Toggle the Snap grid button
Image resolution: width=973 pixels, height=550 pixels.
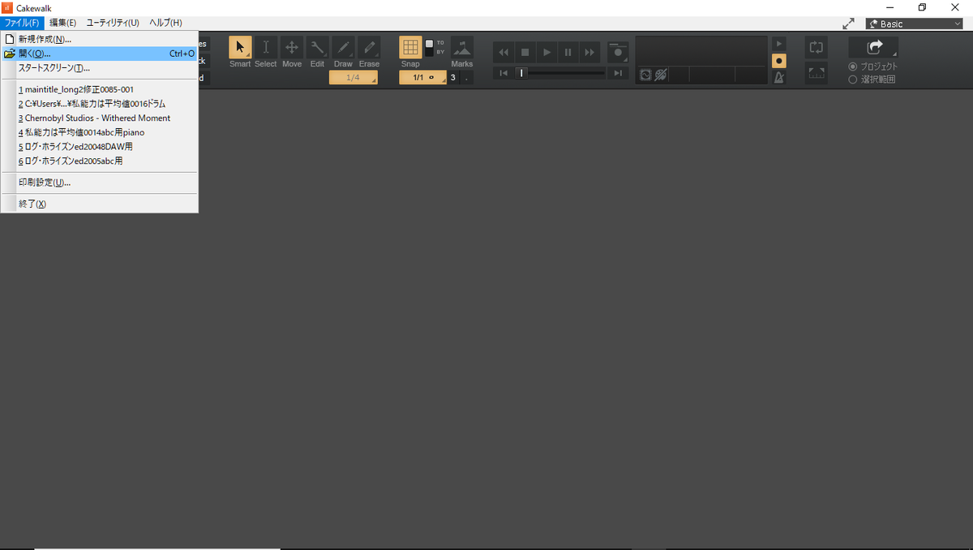click(410, 47)
